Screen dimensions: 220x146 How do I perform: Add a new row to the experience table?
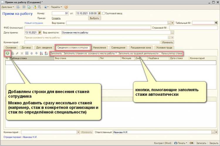click(x=8, y=53)
